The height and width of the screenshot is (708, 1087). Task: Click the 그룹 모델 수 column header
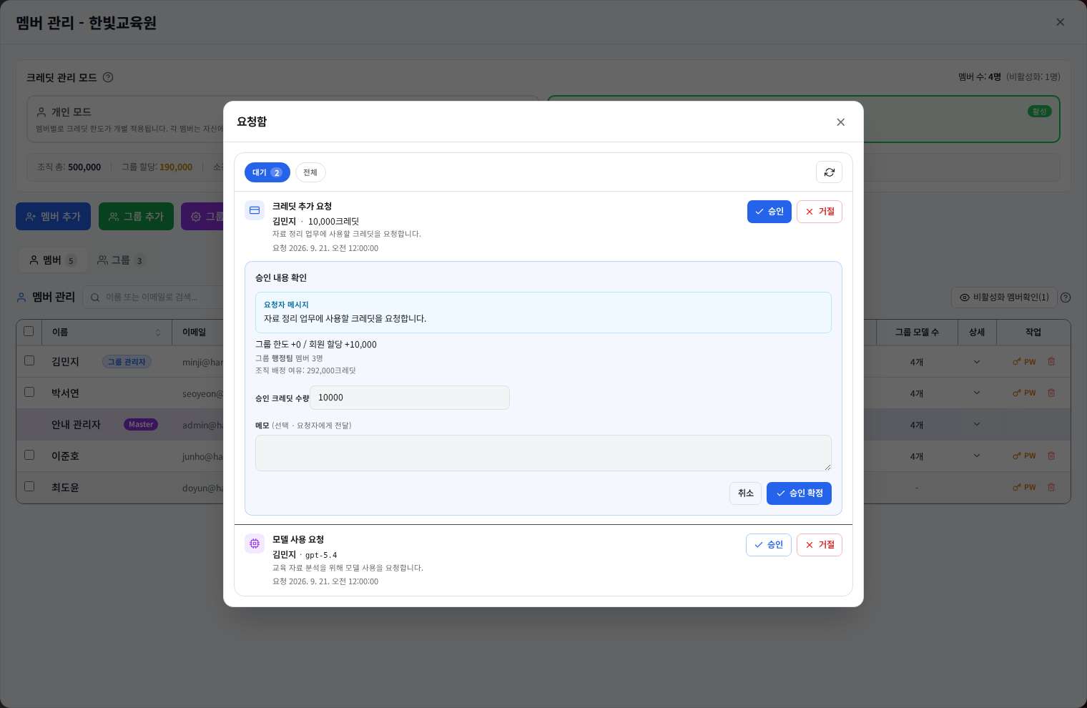pos(917,333)
